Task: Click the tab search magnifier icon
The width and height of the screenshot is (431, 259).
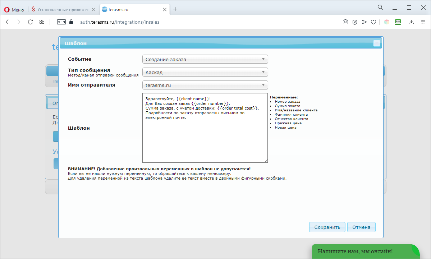Action: (x=380, y=7)
